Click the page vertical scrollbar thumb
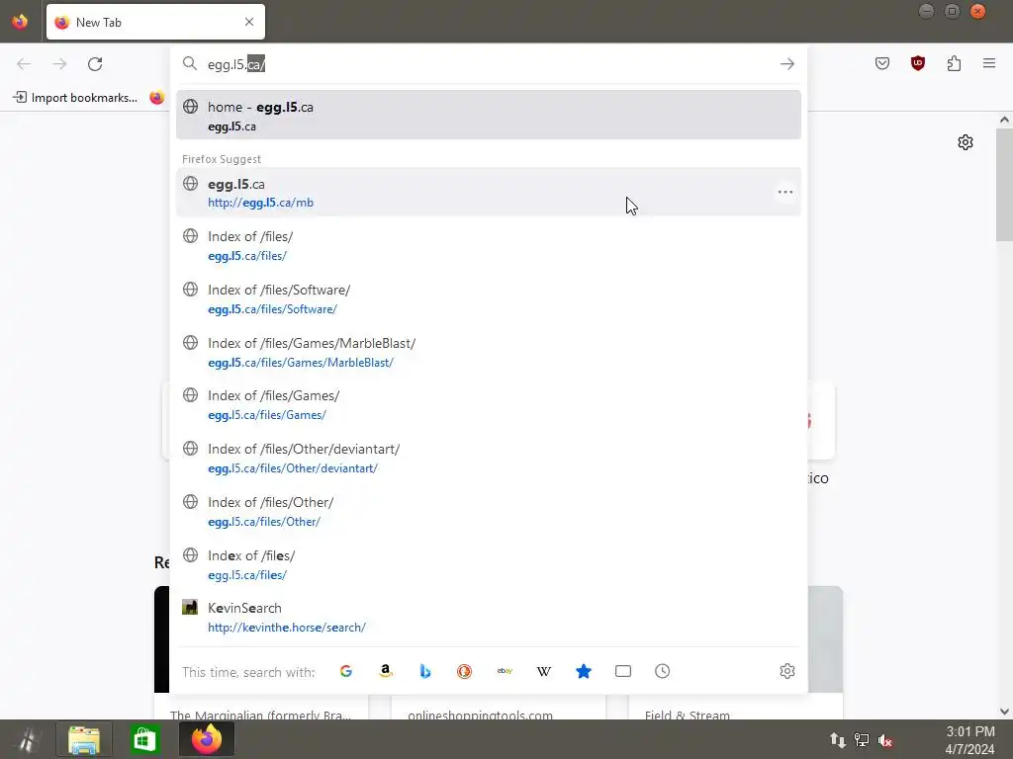1013x759 pixels. pyautogui.click(x=1004, y=185)
